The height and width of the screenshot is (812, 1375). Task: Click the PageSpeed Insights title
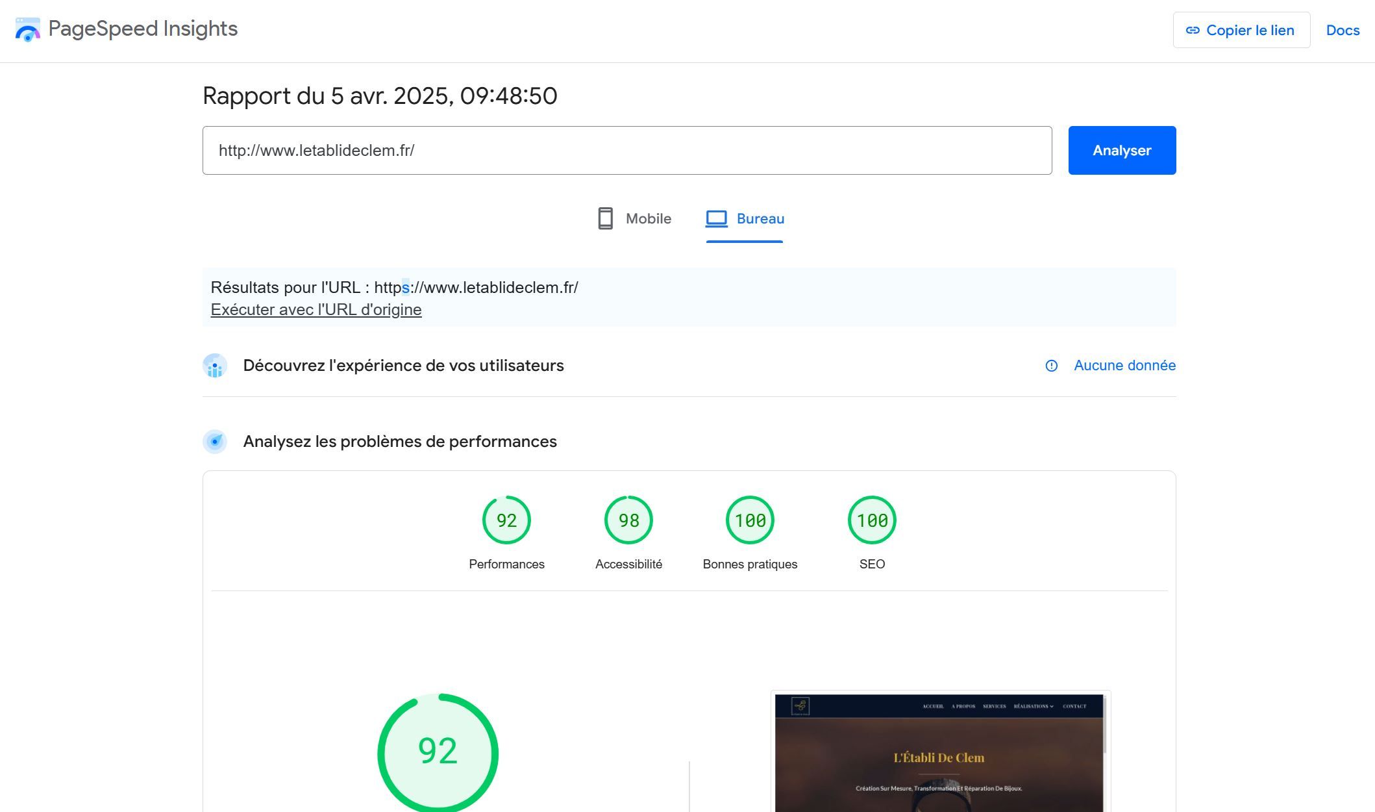click(143, 29)
